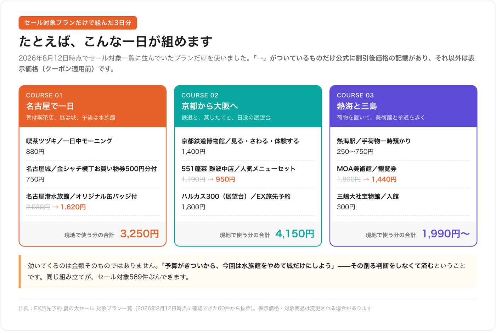The height and width of the screenshot is (333, 496).
Task: Click the discounted 950円 price
Action: point(225,179)
